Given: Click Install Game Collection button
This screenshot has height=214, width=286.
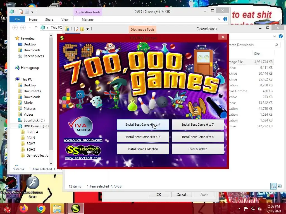Looking at the screenshot, I should 143,149.
